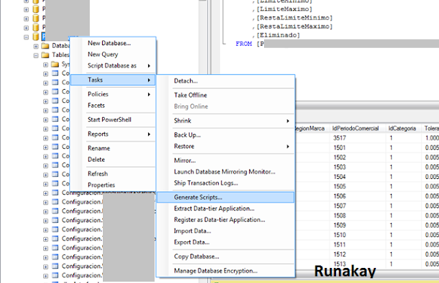Select Register as Data-tier Application...
Viewport: 439px width, 283px height.
coord(219,219)
